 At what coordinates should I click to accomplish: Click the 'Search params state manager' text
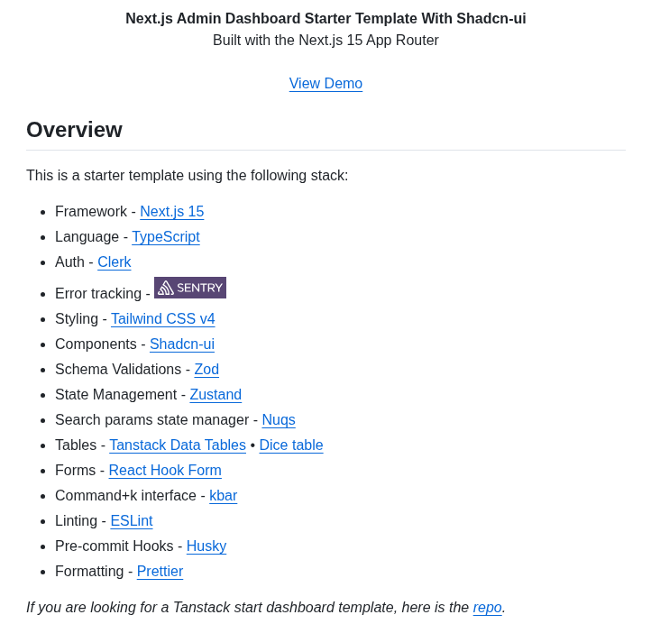(x=152, y=419)
